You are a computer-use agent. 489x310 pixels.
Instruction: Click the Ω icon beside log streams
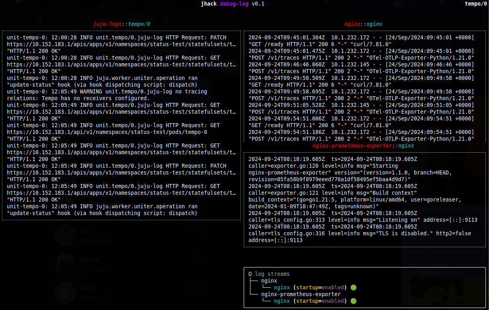tap(250, 274)
